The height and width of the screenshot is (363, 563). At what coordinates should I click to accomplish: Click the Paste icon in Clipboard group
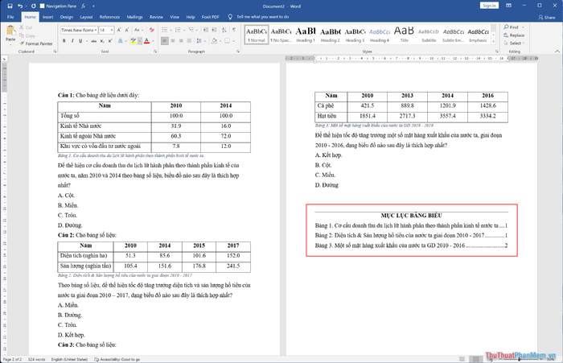tap(10, 32)
